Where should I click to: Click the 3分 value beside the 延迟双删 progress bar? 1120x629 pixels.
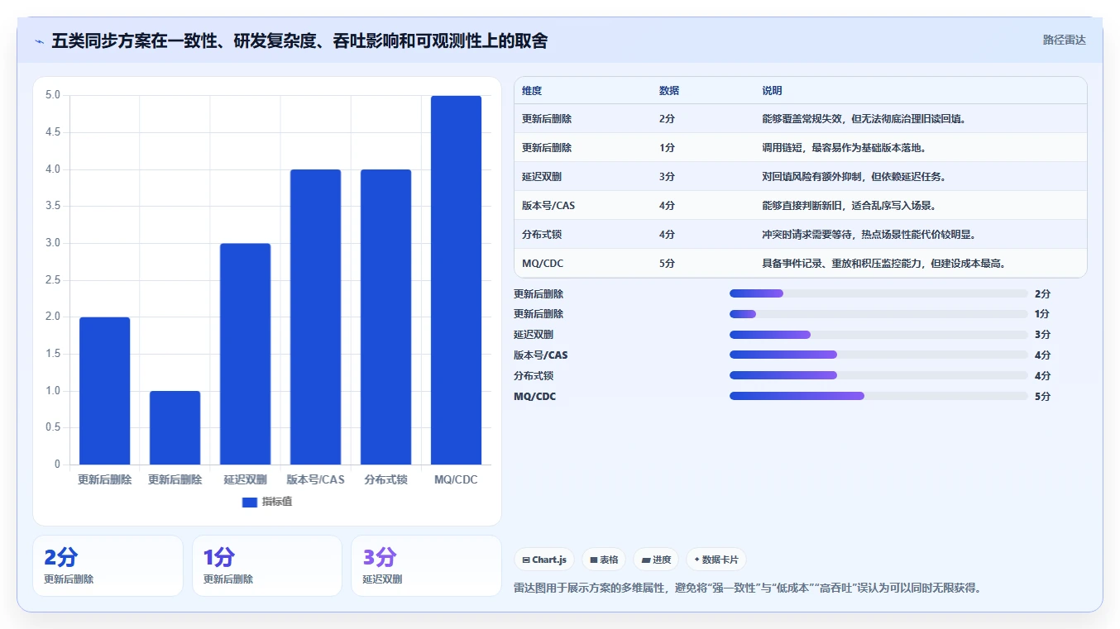click(x=1042, y=335)
